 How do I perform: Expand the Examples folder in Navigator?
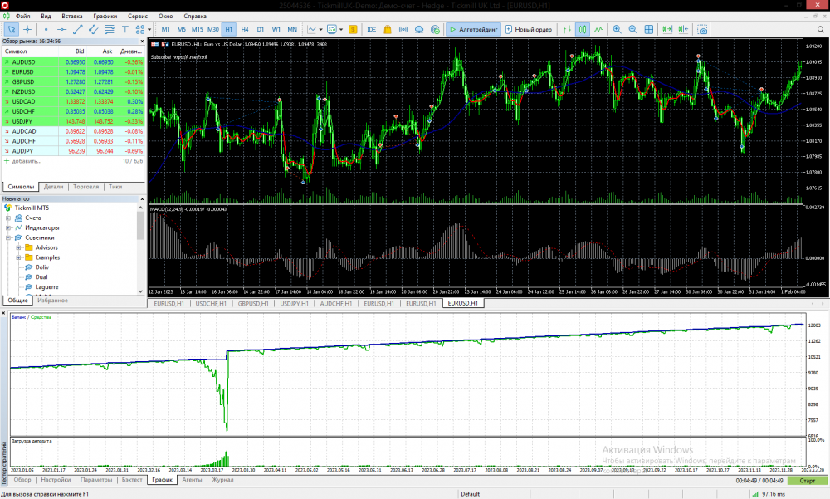click(x=17, y=257)
